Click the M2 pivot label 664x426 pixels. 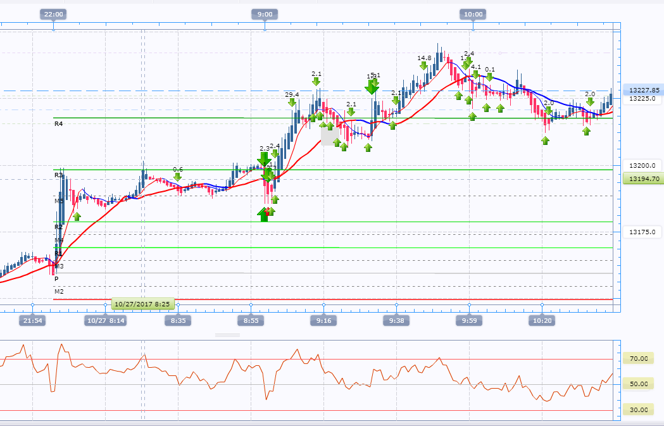tap(59, 291)
